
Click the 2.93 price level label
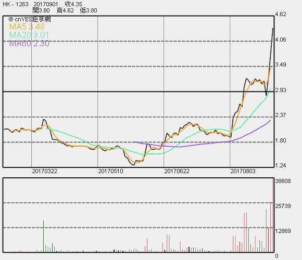pyautogui.click(x=281, y=90)
